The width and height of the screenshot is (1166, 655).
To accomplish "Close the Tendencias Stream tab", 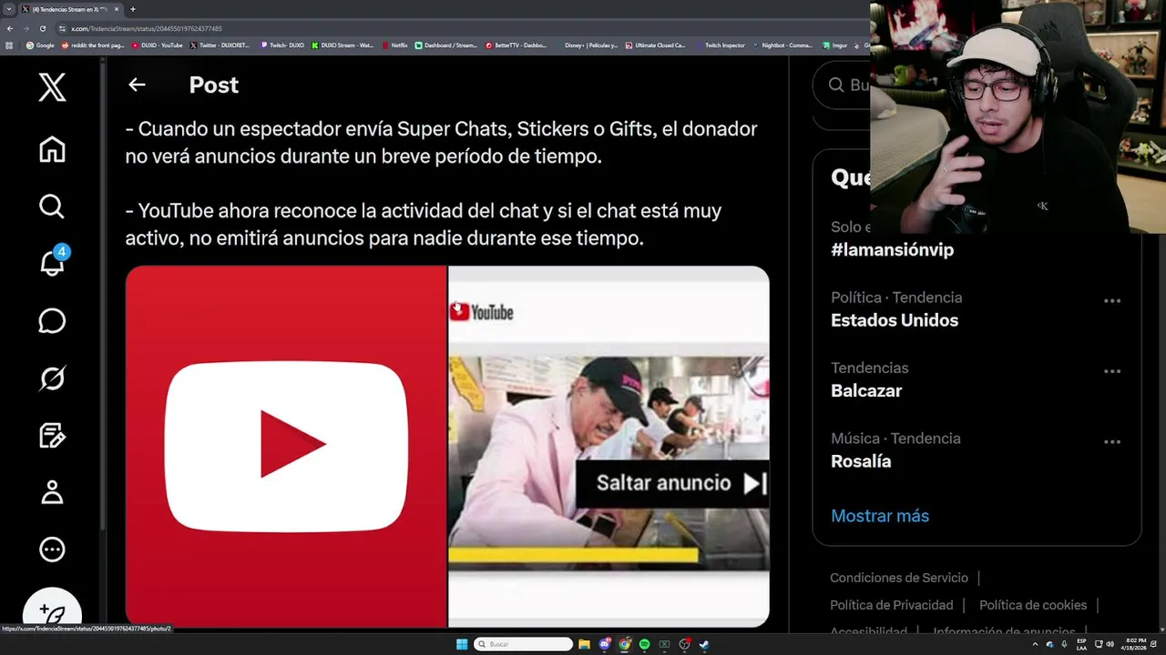I will [117, 9].
